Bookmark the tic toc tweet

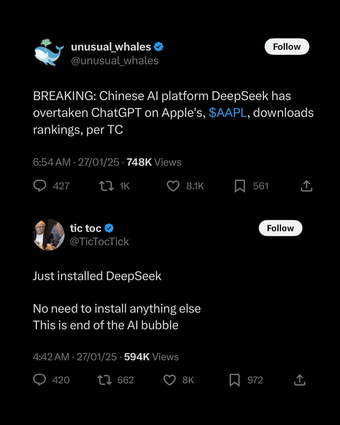tap(235, 380)
